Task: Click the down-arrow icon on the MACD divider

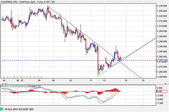Action: coord(6,84)
